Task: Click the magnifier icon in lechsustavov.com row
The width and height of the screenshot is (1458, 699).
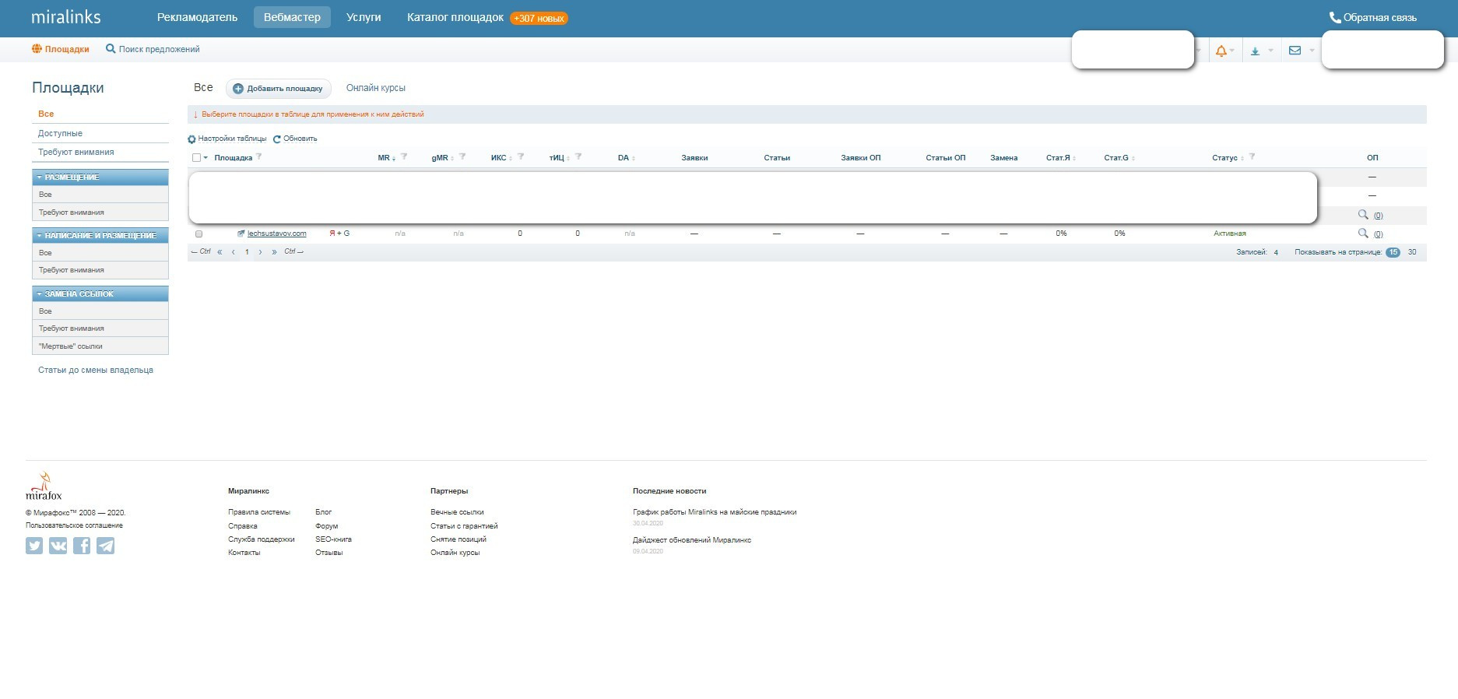Action: click(1363, 233)
